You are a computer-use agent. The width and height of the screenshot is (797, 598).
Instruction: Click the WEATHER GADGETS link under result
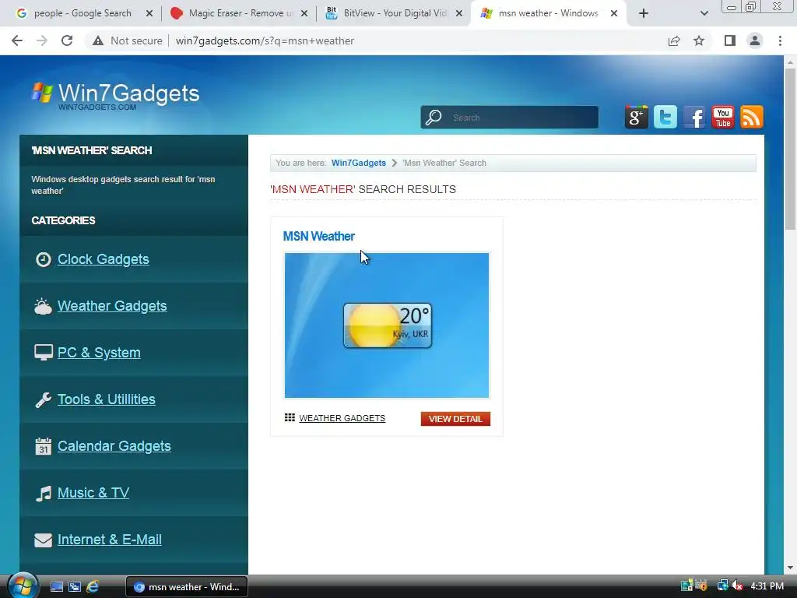342,418
